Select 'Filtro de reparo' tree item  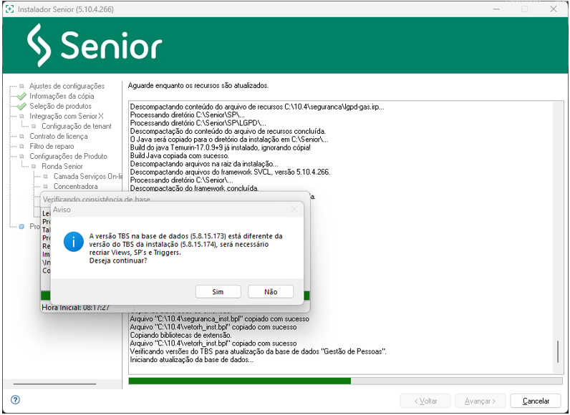point(52,146)
